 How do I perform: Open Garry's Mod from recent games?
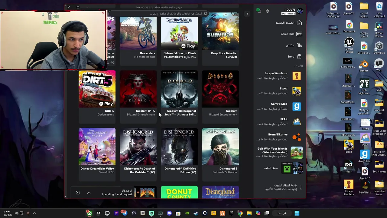point(279,106)
